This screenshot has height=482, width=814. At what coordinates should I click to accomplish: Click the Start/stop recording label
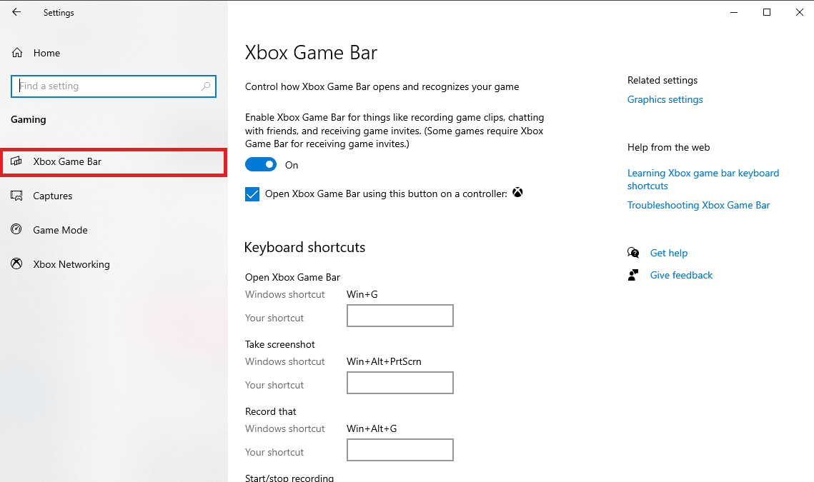[289, 477]
